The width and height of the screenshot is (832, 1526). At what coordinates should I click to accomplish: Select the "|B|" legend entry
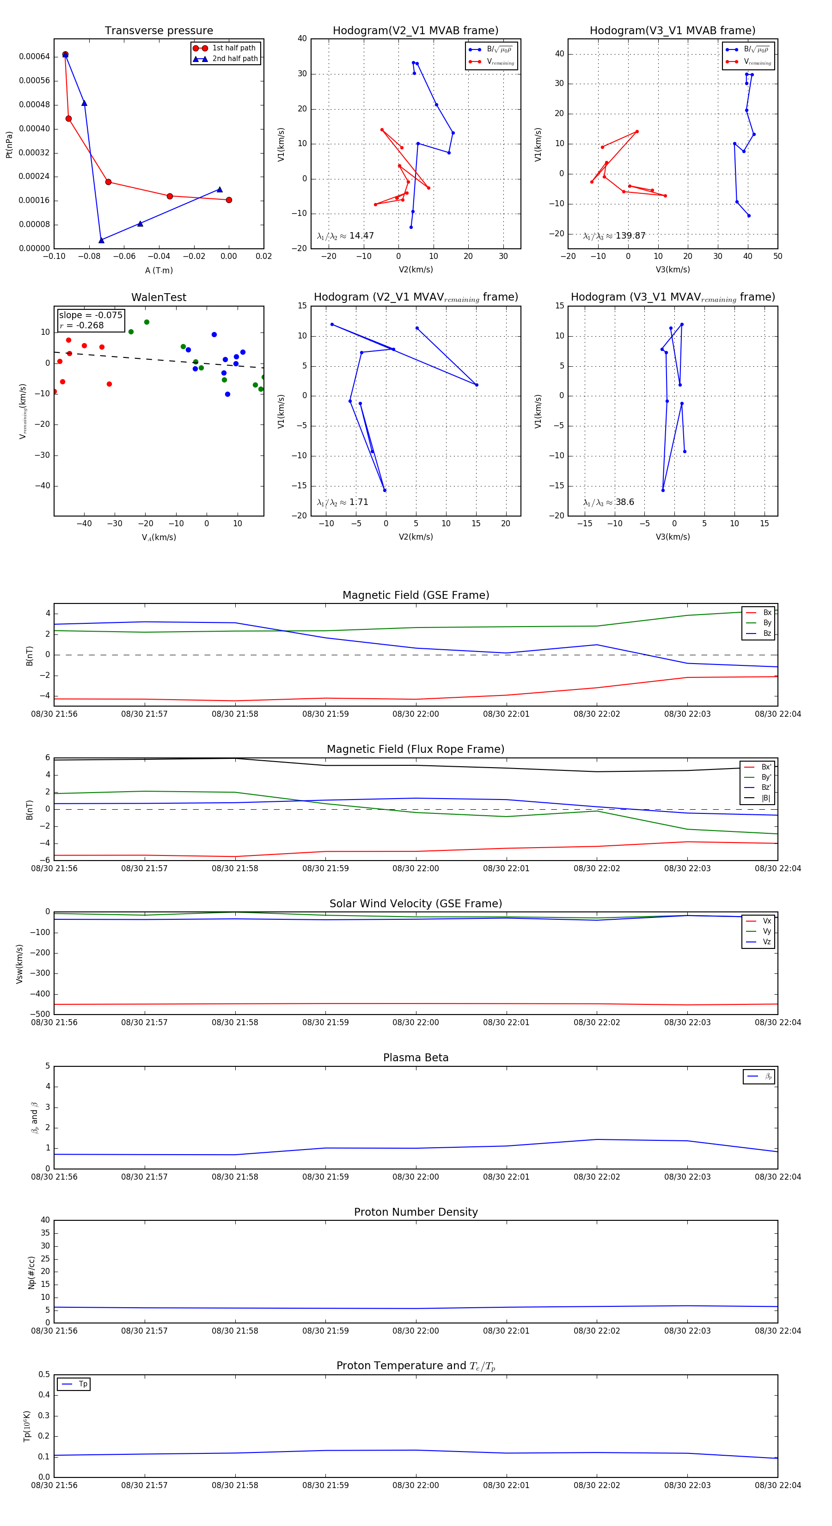[x=758, y=798]
